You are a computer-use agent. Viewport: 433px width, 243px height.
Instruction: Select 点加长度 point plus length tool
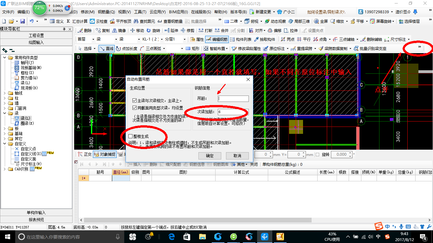[x=127, y=48]
